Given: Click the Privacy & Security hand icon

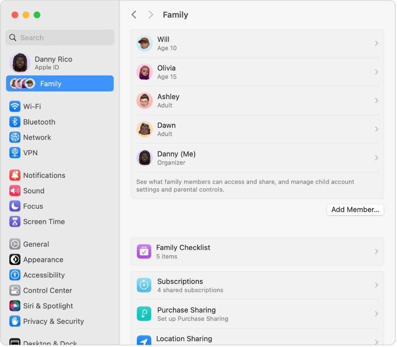Looking at the screenshot, I should pyautogui.click(x=15, y=321).
